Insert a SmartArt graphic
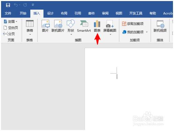This screenshot has width=174, height=131. click(x=84, y=26)
